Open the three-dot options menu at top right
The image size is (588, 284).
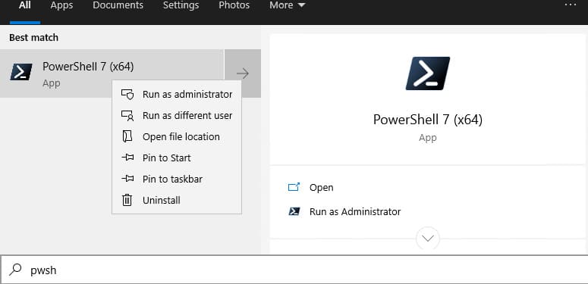pyautogui.click(x=571, y=5)
